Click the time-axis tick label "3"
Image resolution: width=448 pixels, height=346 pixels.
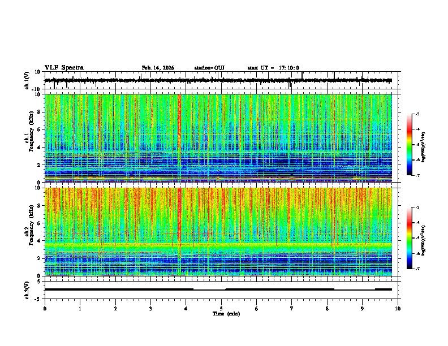(150, 309)
